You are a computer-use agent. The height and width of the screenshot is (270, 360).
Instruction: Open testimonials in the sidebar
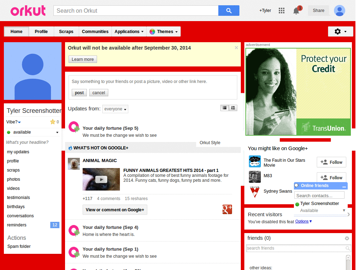pos(18,198)
